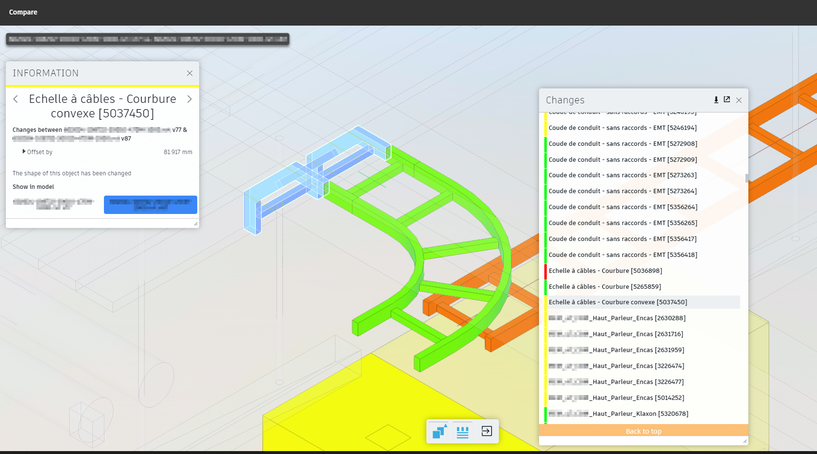Pop out the Changes panel
This screenshot has width=817, height=454.
click(727, 100)
